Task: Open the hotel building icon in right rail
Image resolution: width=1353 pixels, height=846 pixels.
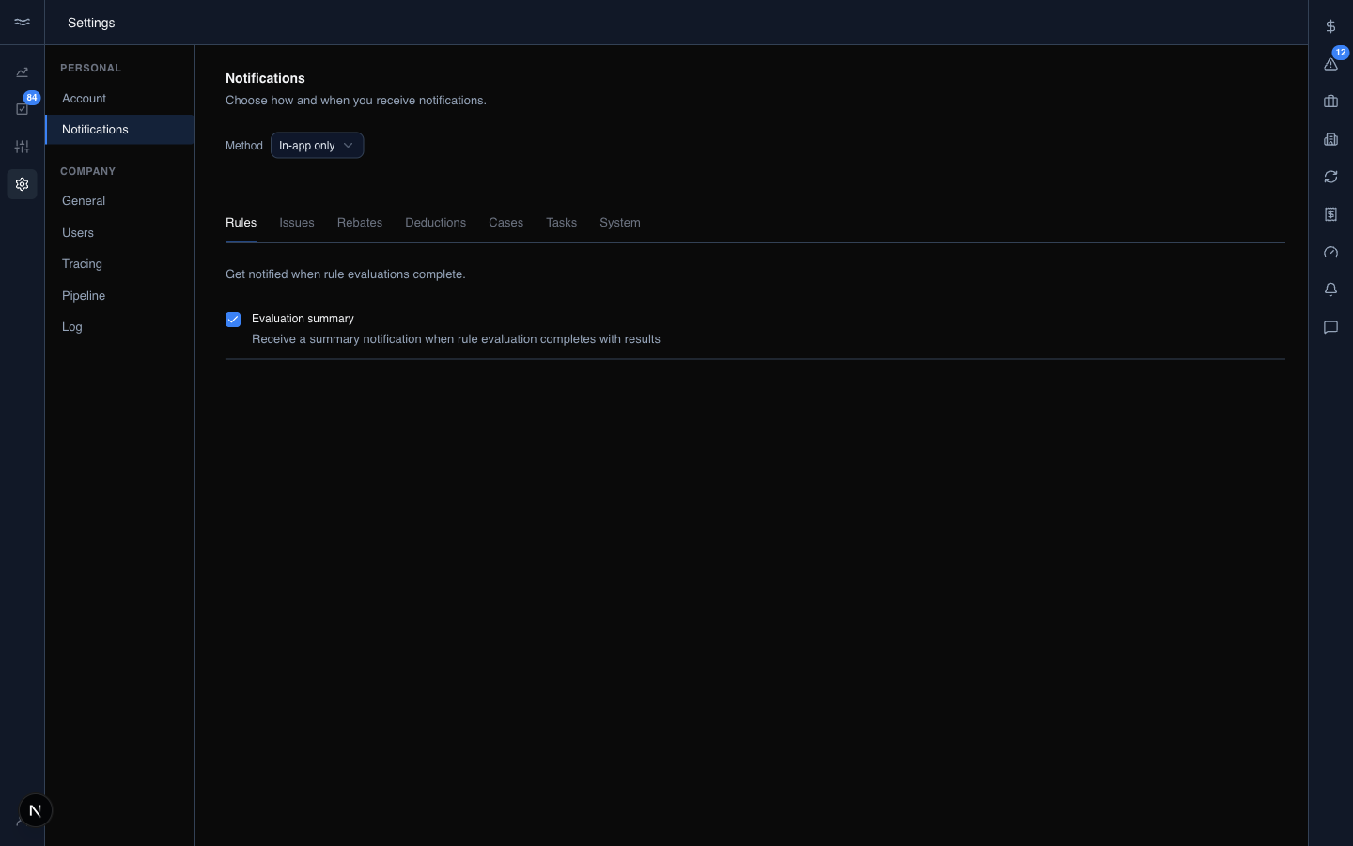Action: click(x=1330, y=139)
